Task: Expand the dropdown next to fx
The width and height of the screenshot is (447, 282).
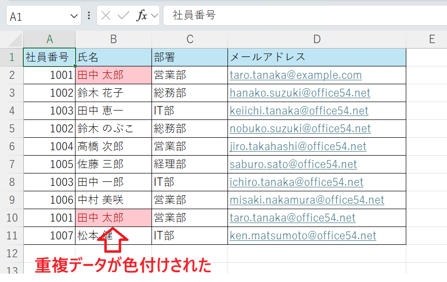Action: (x=154, y=16)
